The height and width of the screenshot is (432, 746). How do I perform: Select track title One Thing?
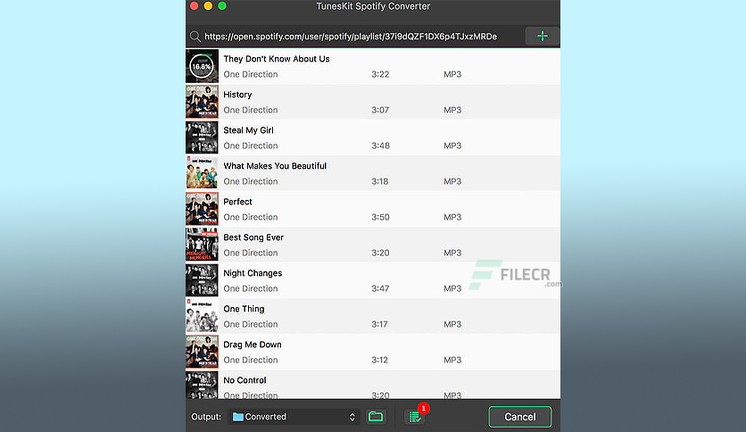tap(244, 309)
